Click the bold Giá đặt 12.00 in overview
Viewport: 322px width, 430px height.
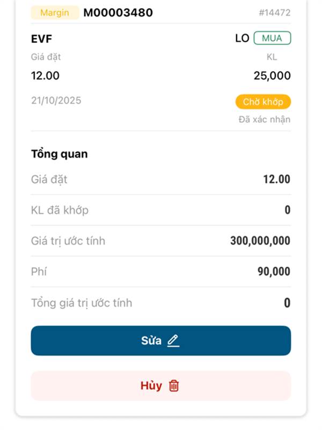(x=276, y=180)
